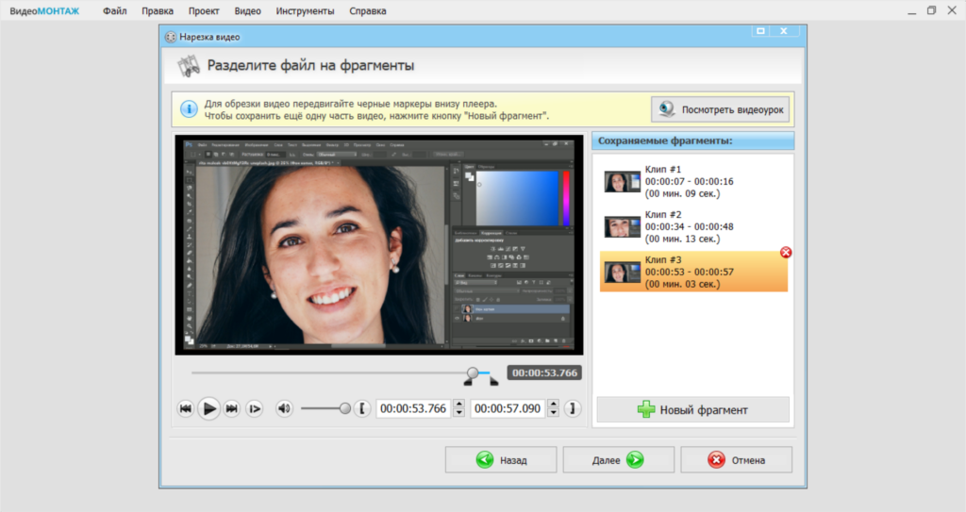Increase the start time with up arrow
966x512 pixels.
pyautogui.click(x=459, y=404)
